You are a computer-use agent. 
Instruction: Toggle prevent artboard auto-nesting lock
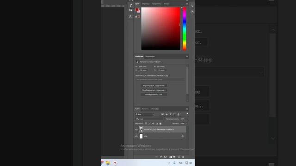click(157, 124)
